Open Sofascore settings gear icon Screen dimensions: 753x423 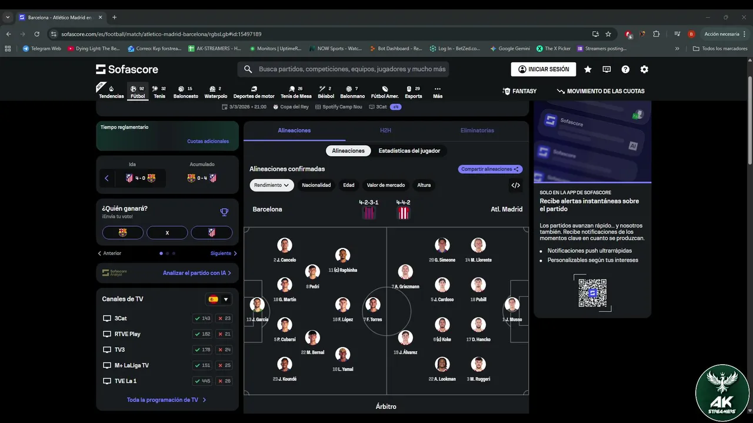pos(644,69)
